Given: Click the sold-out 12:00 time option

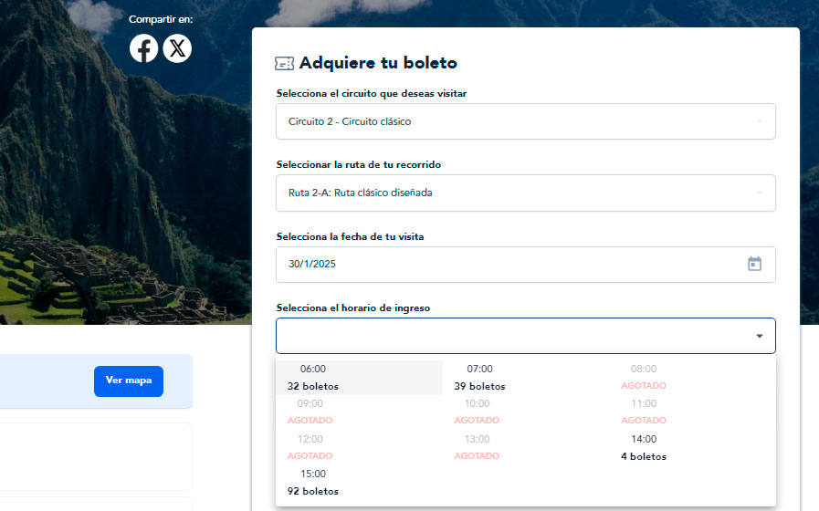Looking at the screenshot, I should (x=310, y=447).
